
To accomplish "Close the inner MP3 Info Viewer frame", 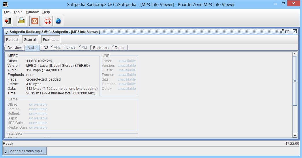I will point(295,31).
